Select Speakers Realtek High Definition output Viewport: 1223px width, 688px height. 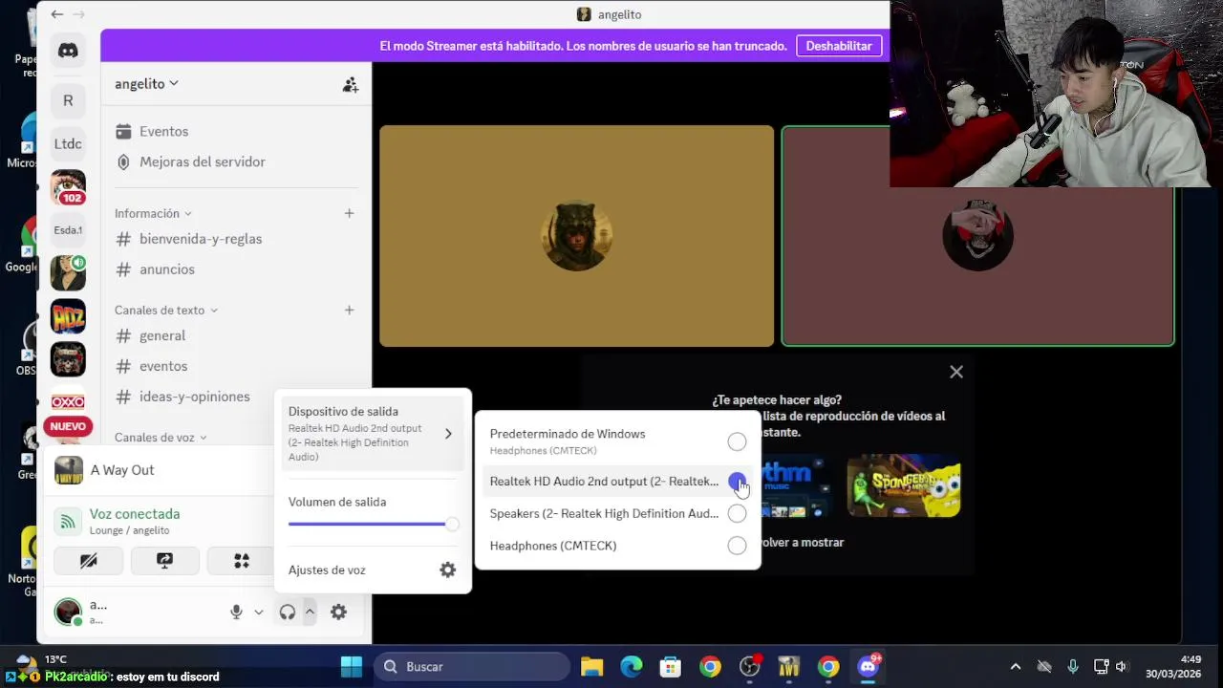pyautogui.click(x=617, y=513)
